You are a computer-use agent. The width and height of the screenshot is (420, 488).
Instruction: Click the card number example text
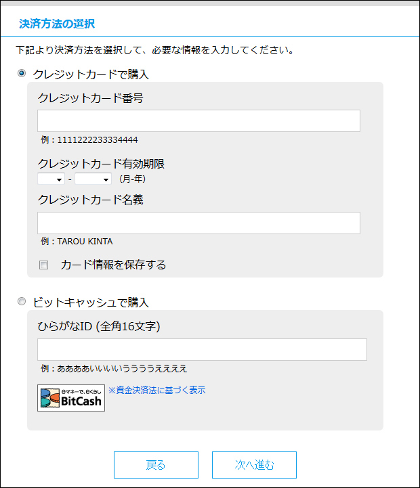89,139
